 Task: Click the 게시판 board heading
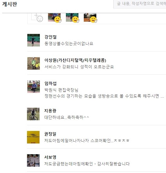10,4
